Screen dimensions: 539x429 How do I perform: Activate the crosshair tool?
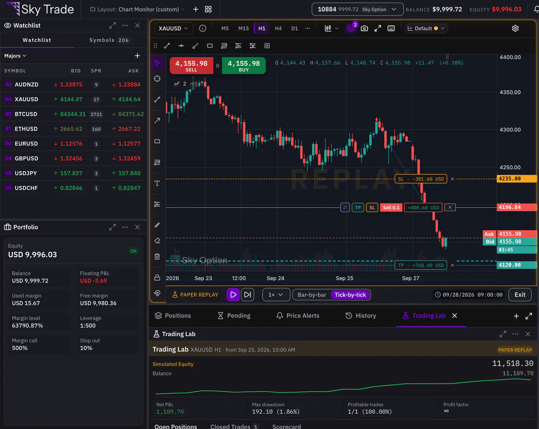coord(157,79)
